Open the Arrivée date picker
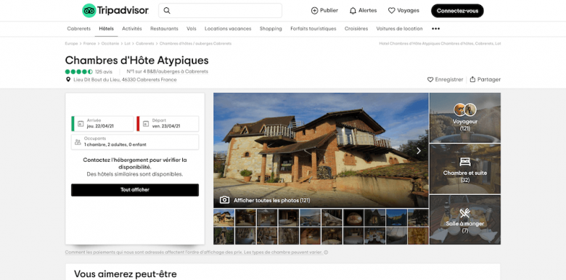Viewport: 566px width, 280px height. [102, 124]
